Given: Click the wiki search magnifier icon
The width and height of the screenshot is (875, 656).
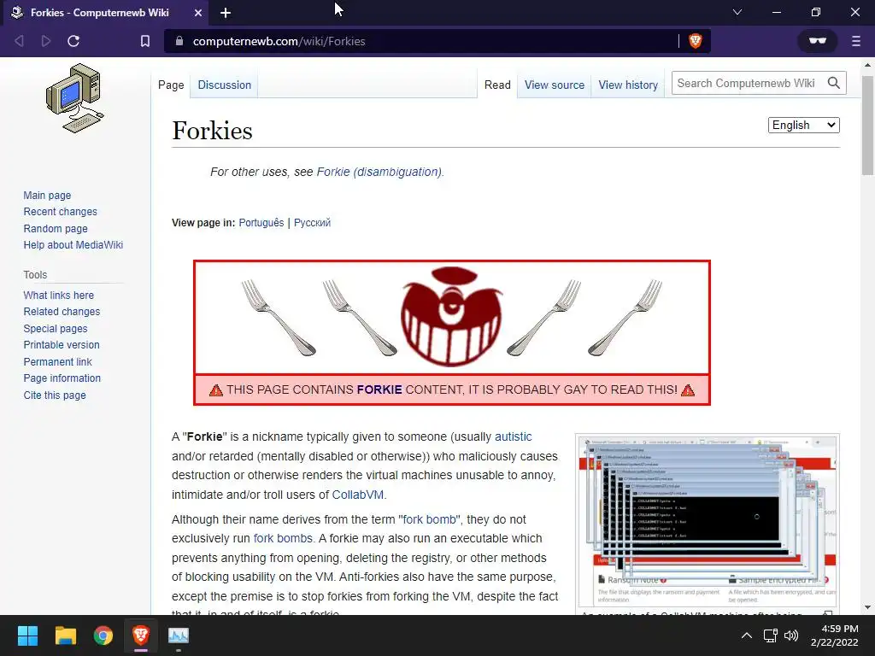Looking at the screenshot, I should [x=834, y=83].
